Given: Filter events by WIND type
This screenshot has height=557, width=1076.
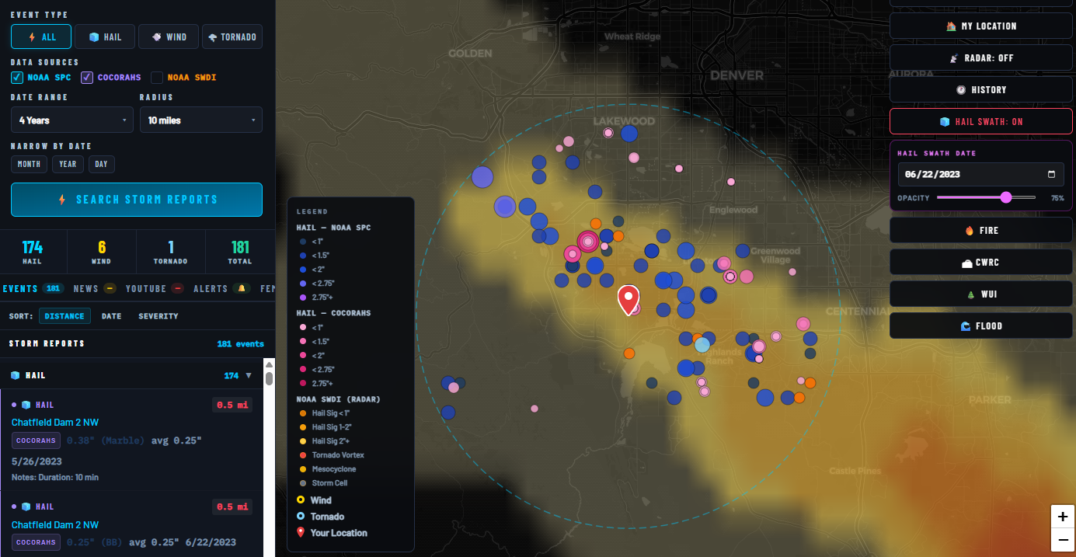Looking at the screenshot, I should tap(169, 37).
